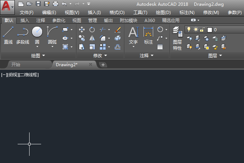Click the 标注 (Dimension) tool icon

click(x=148, y=32)
